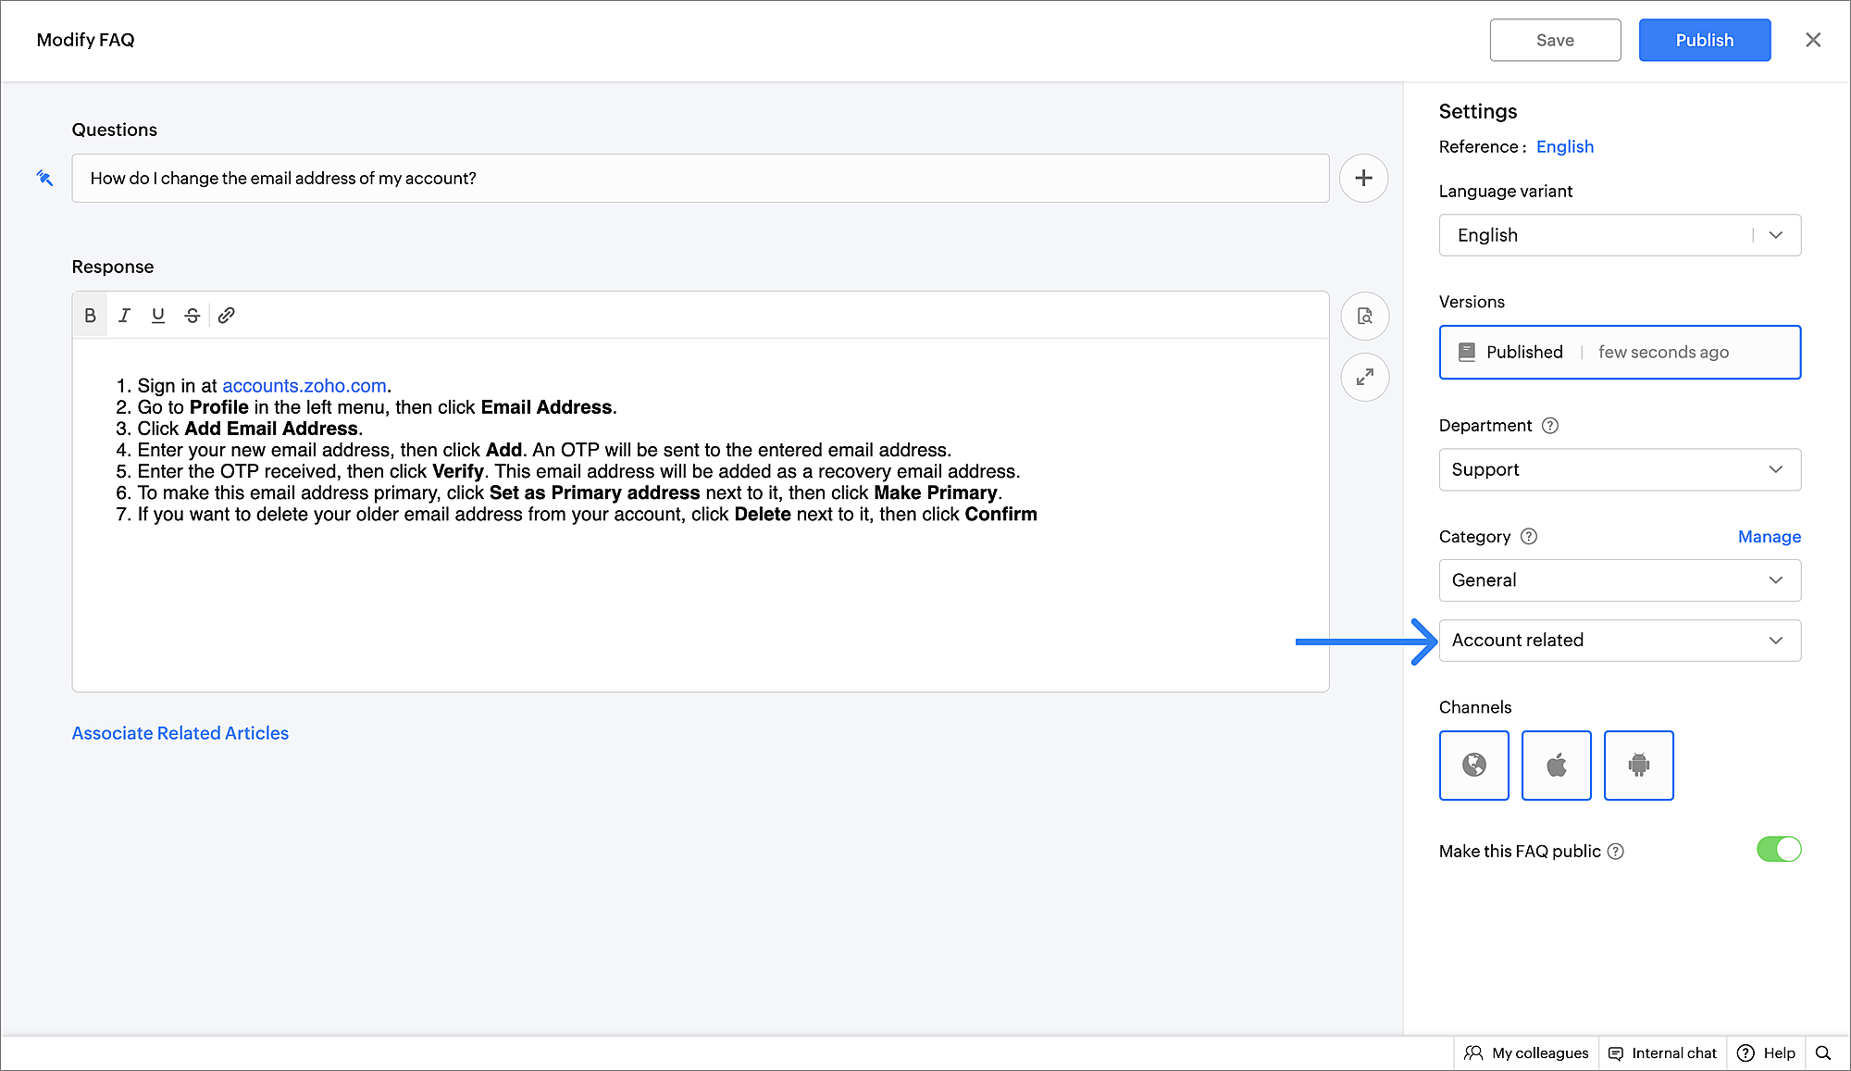Open the response preview icon
This screenshot has height=1071, width=1851.
coord(1364,317)
